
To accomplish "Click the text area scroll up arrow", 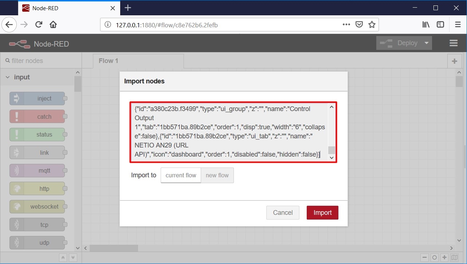I will [x=331, y=107].
